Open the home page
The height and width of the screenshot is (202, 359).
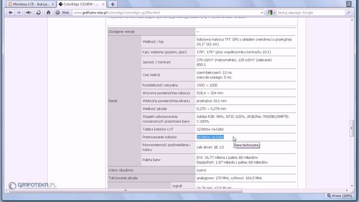coord(48,12)
